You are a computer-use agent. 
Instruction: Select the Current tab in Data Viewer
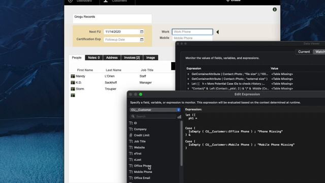(304, 52)
